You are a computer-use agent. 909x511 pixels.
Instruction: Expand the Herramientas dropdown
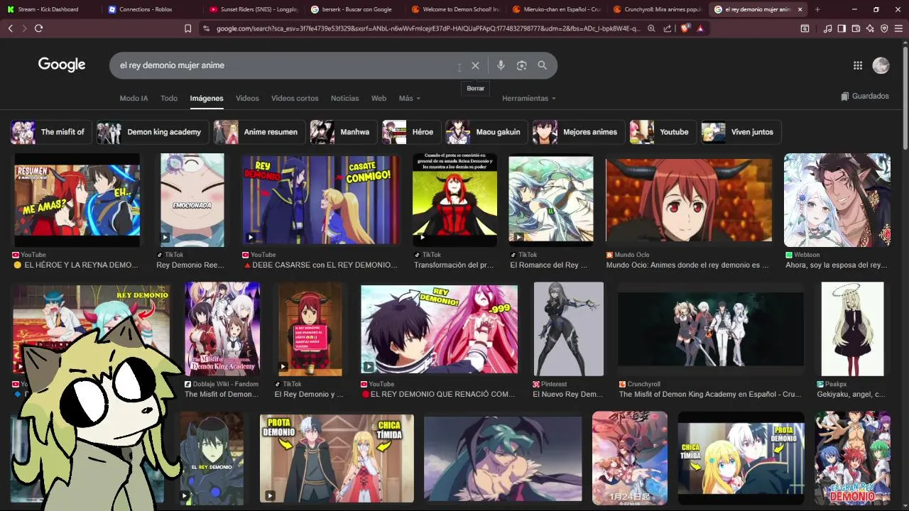(x=529, y=98)
